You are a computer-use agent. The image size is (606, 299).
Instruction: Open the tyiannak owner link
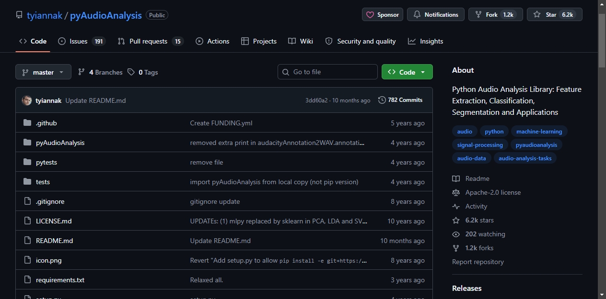(x=45, y=15)
